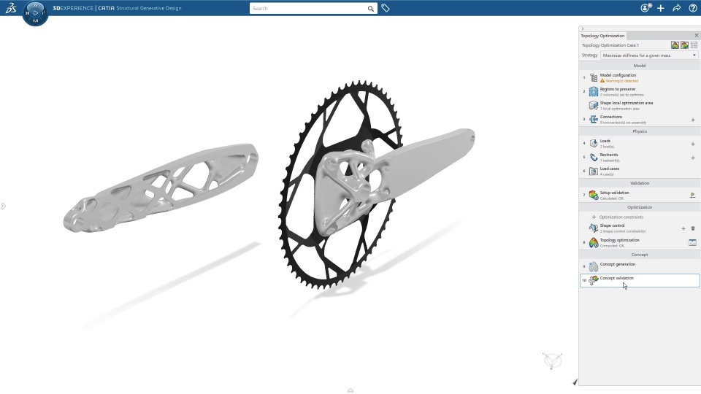Close the Topology Optimization panel
The width and height of the screenshot is (701, 394).
point(696,35)
